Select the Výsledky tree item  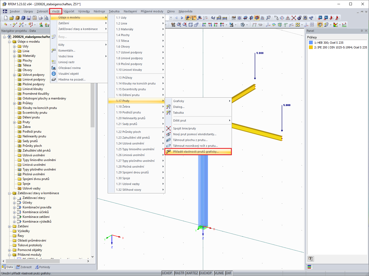24,231
